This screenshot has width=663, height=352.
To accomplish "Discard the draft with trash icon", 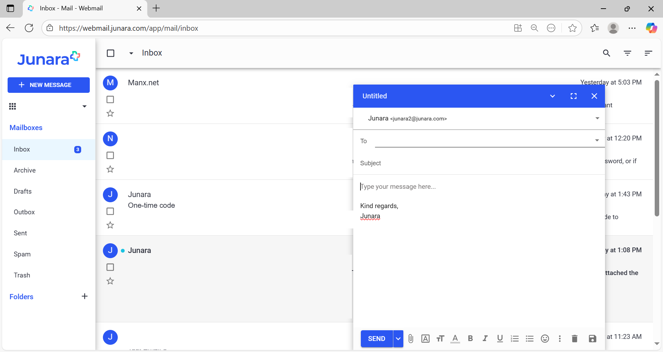I will coord(575,339).
